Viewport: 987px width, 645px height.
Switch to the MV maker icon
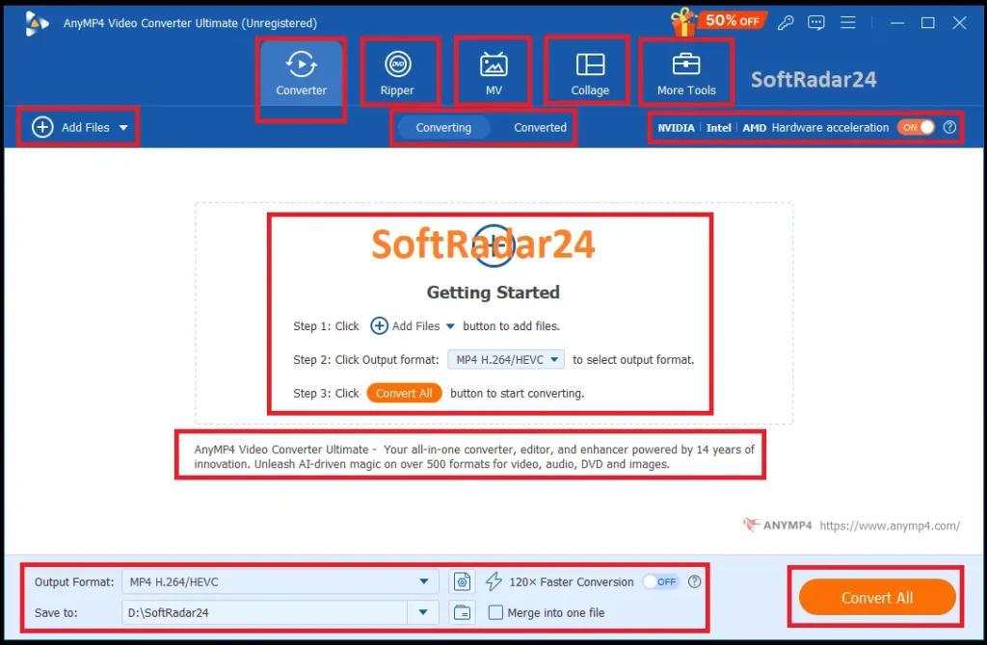(493, 64)
